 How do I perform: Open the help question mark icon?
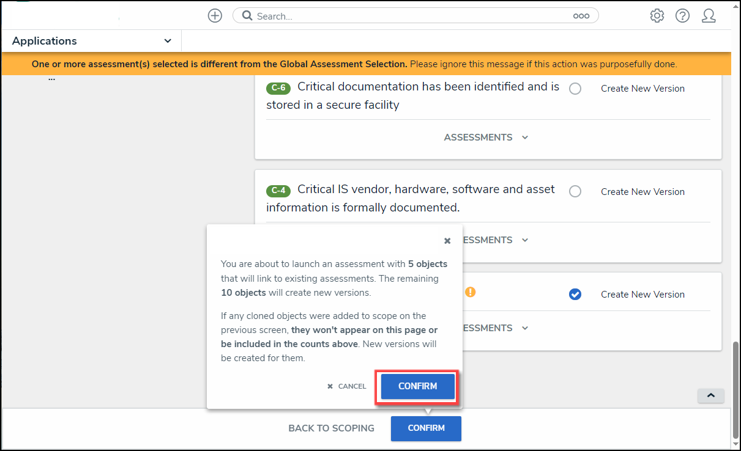tap(683, 16)
